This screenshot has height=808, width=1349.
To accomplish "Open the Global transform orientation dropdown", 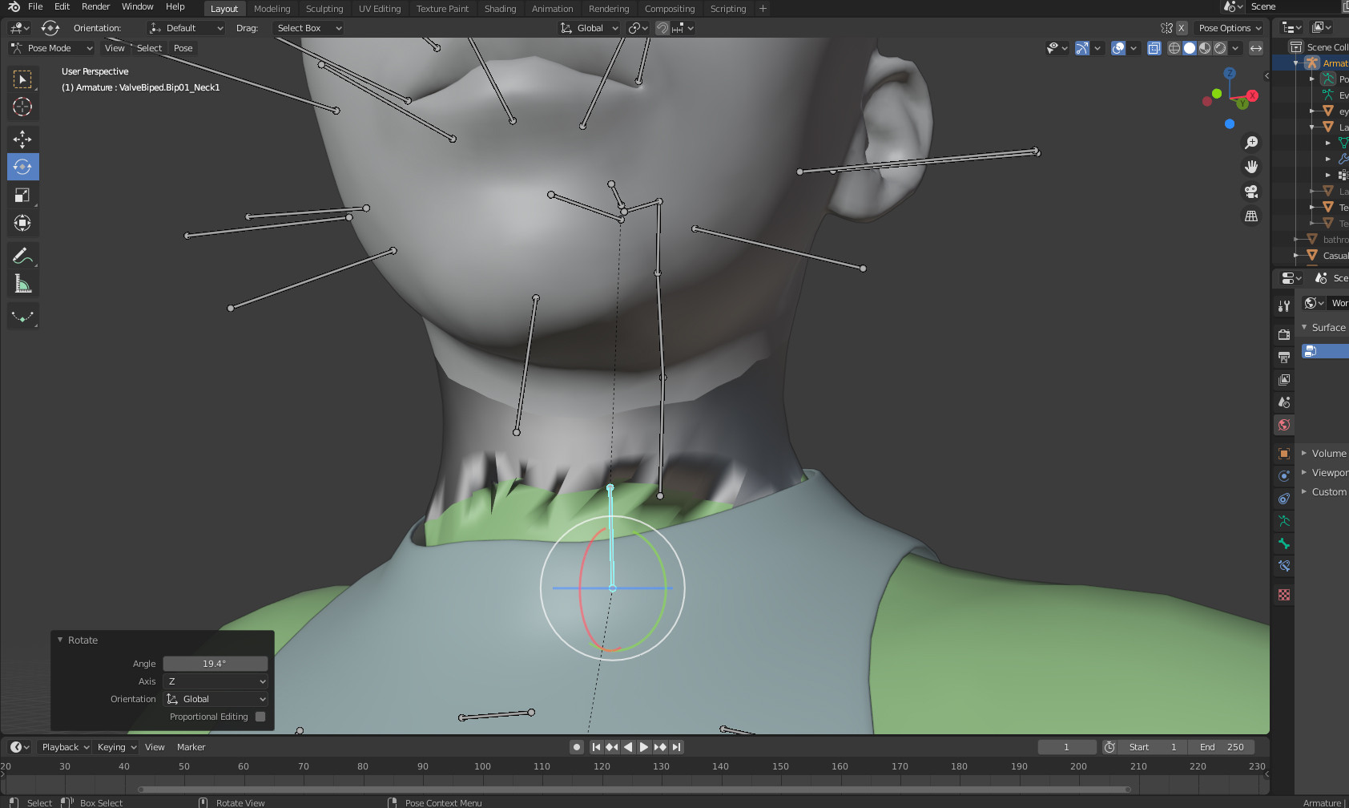I will point(590,28).
